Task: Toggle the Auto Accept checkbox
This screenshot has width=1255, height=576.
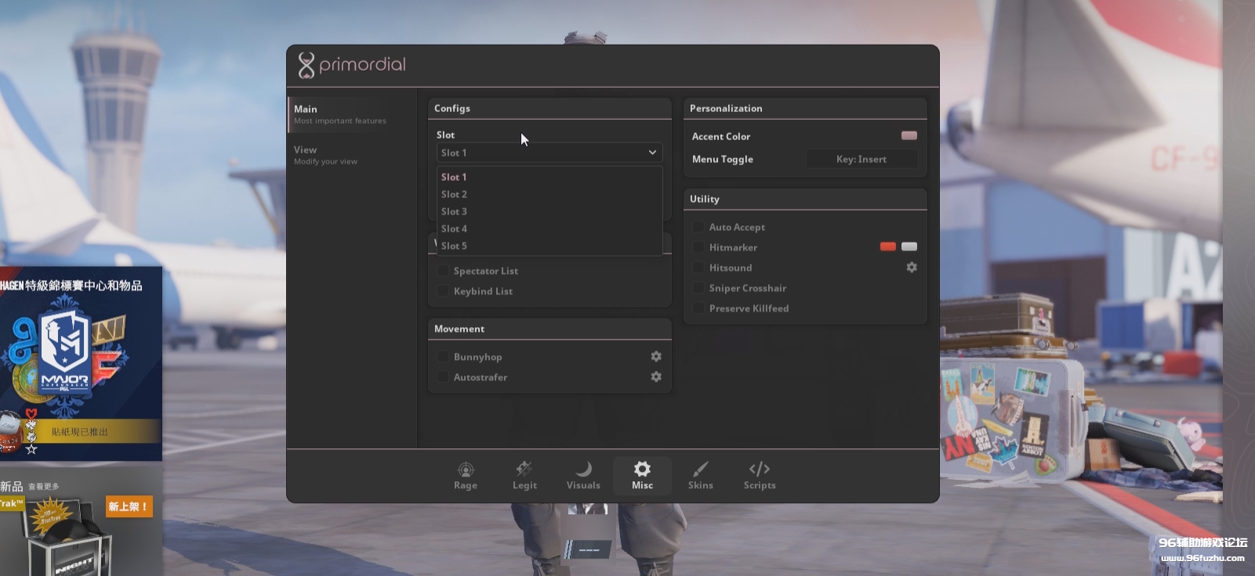Action: (x=698, y=227)
